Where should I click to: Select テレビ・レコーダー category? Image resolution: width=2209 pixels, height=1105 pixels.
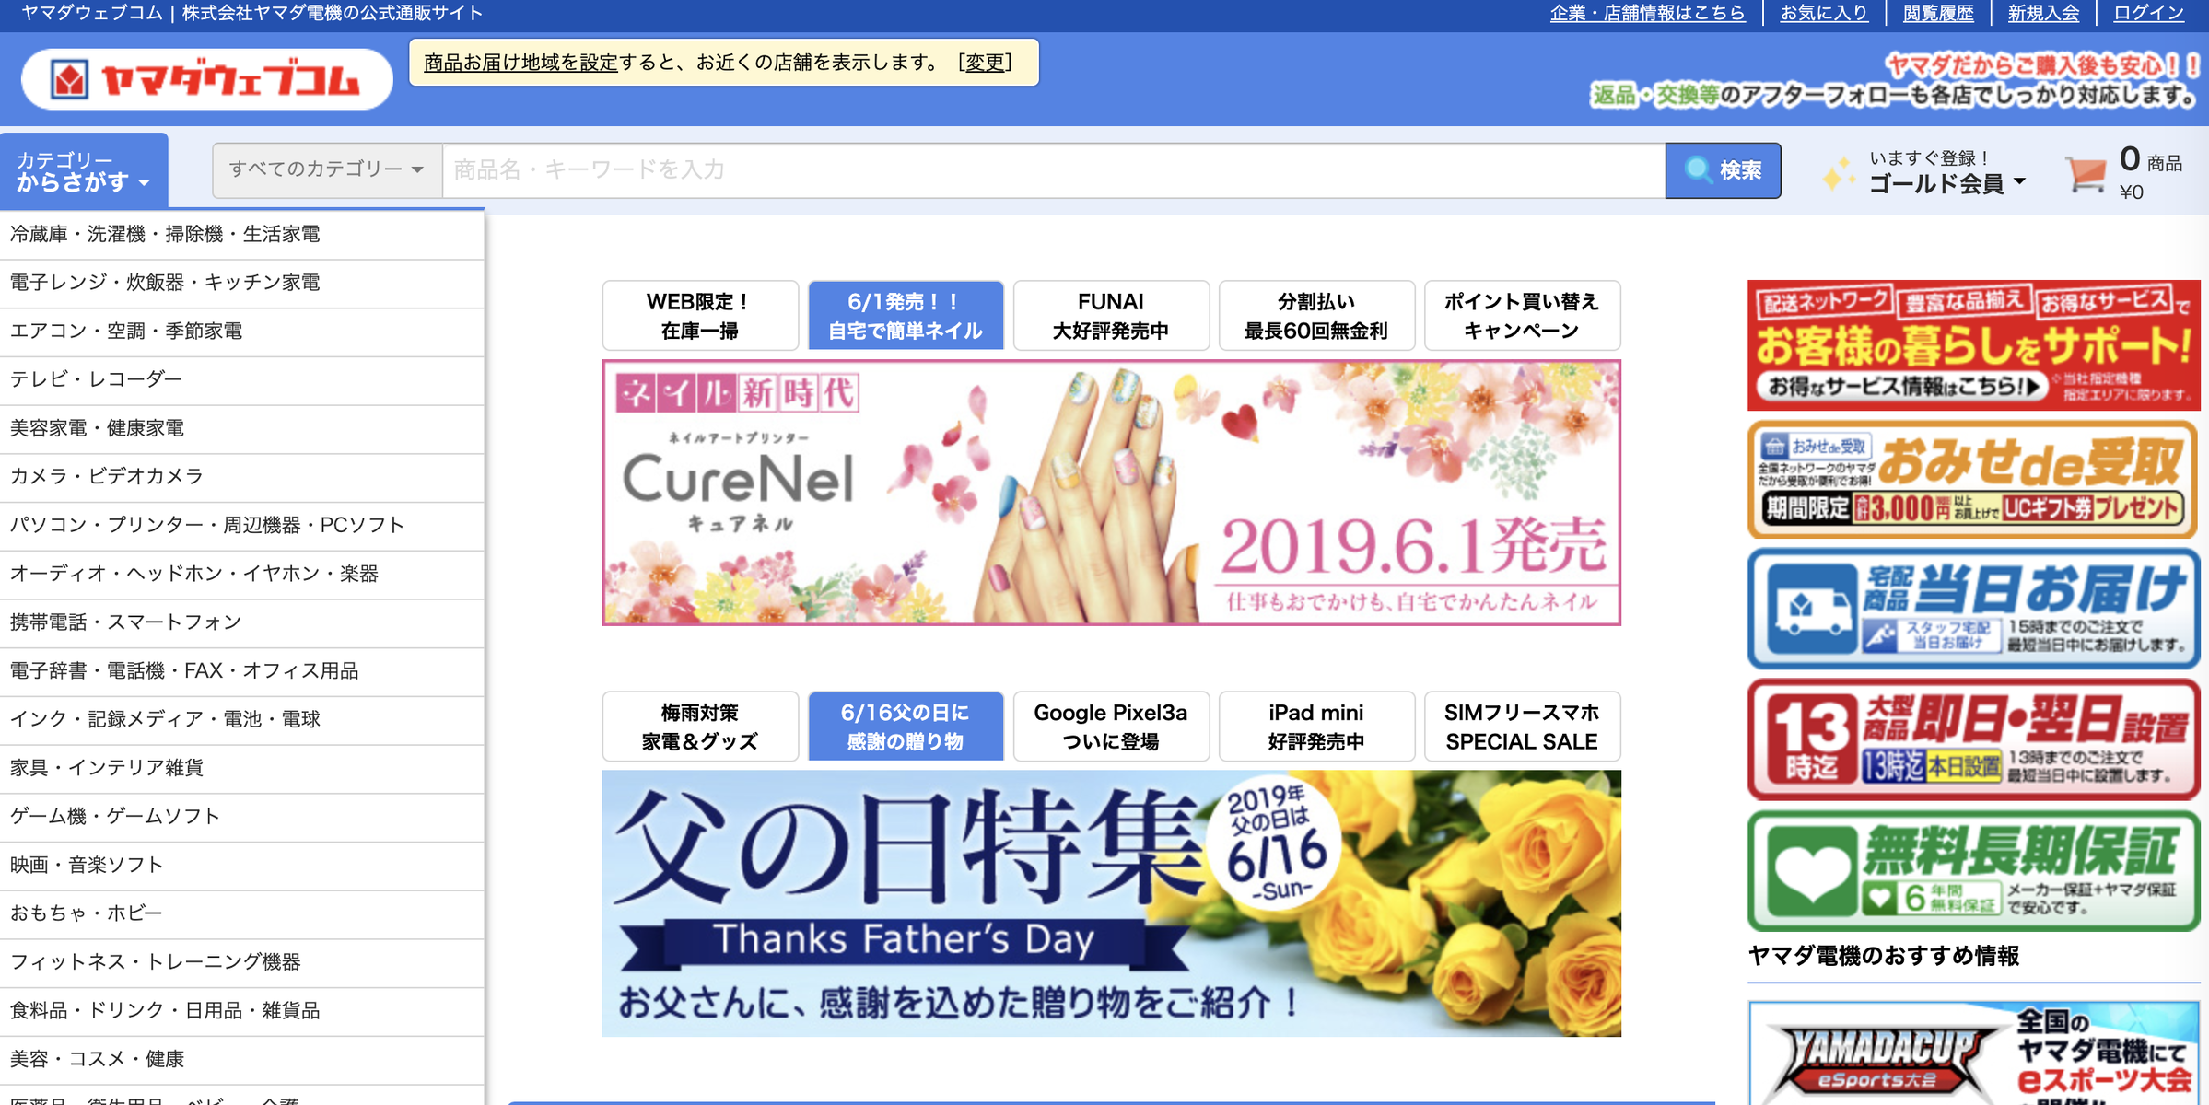pos(241,380)
